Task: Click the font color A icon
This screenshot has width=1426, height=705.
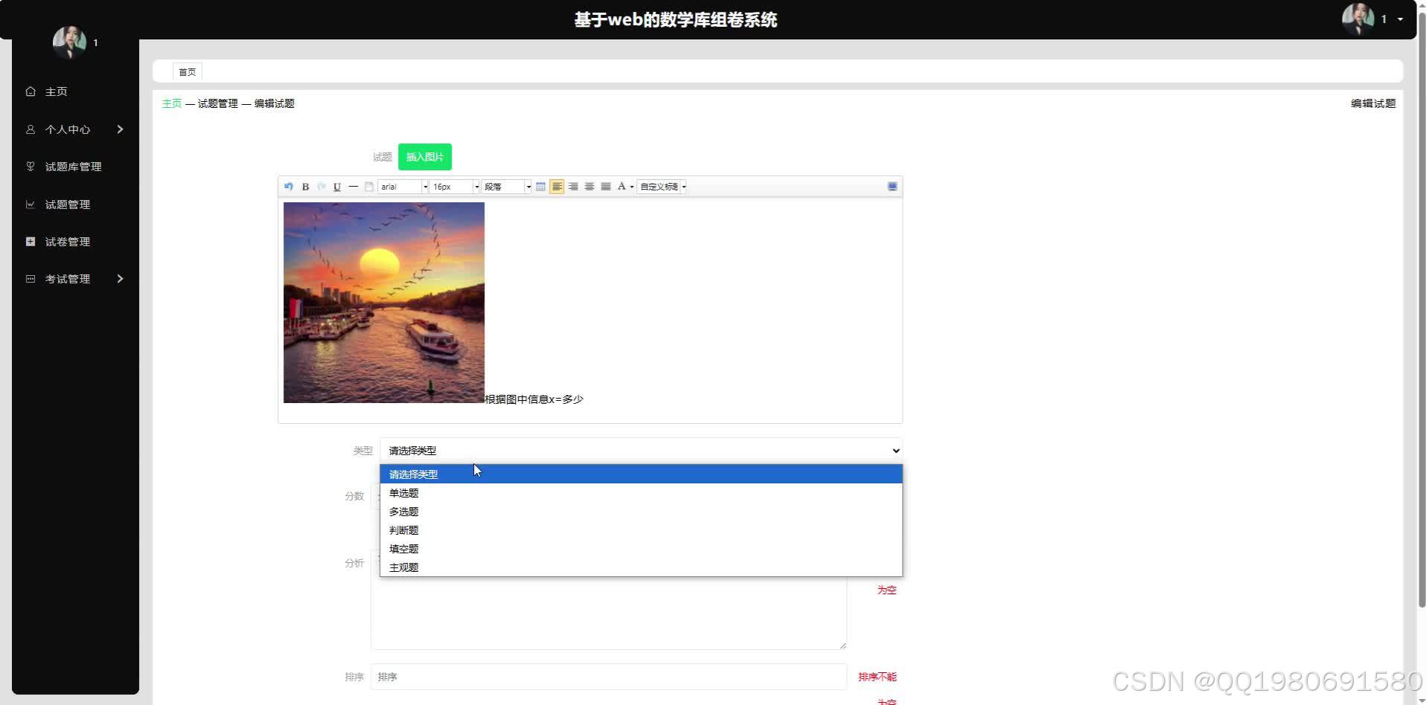Action: click(621, 187)
